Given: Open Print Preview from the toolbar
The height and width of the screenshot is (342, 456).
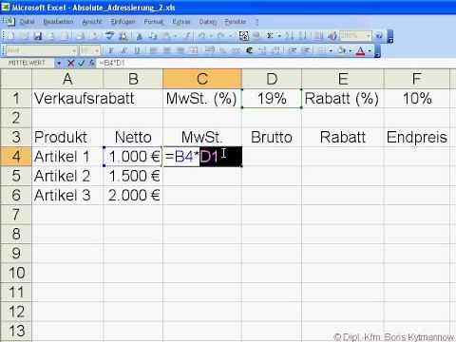Looking at the screenshot, I should click(95, 36).
